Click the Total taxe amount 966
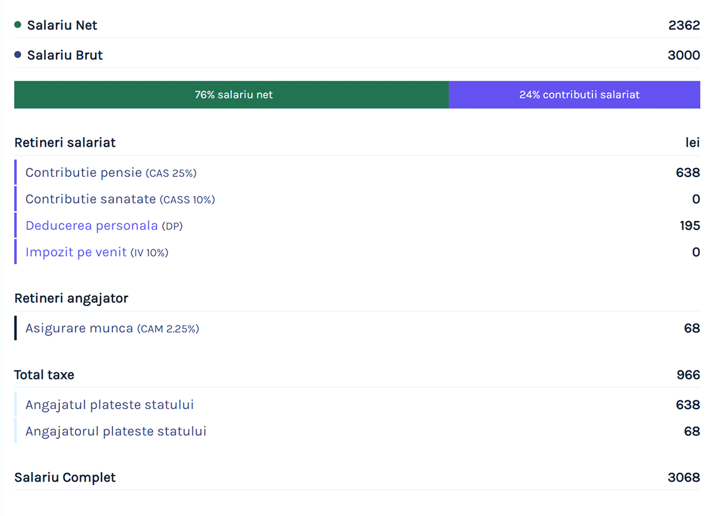 point(688,375)
